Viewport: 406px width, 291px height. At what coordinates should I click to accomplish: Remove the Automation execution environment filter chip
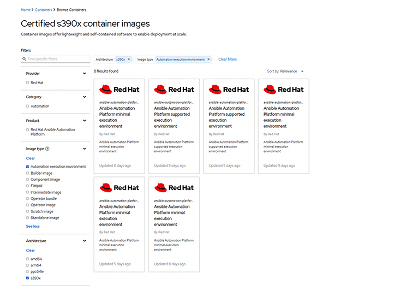click(x=208, y=60)
